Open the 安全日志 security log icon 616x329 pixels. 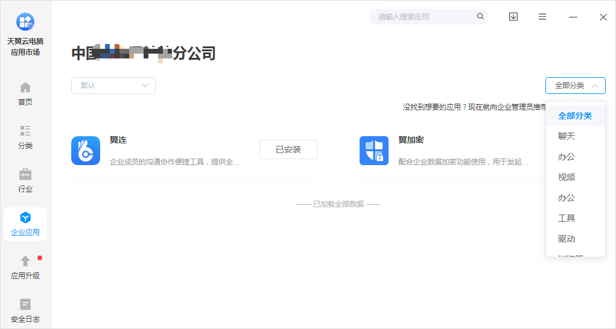tap(25, 305)
